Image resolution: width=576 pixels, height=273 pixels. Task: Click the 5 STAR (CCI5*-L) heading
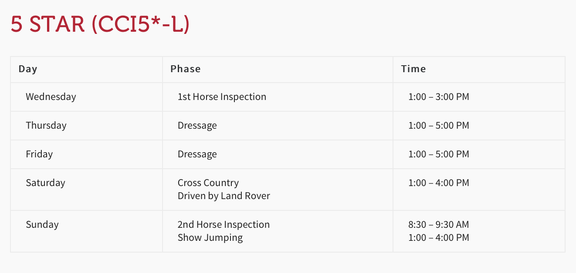[100, 24]
